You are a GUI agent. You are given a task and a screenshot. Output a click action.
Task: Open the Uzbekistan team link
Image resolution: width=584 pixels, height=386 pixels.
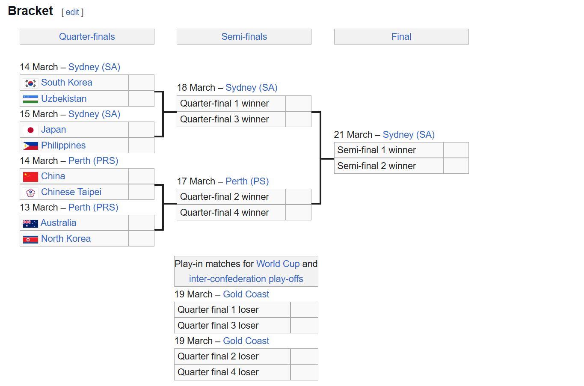64,99
